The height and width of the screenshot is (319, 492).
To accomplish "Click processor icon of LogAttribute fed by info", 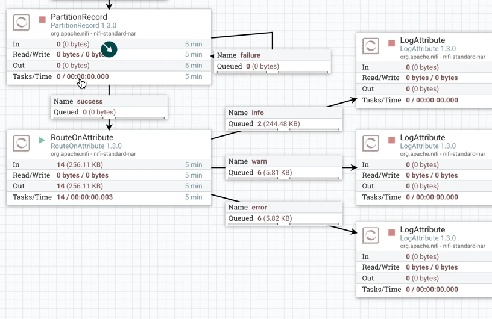I will pyautogui.click(x=370, y=46).
